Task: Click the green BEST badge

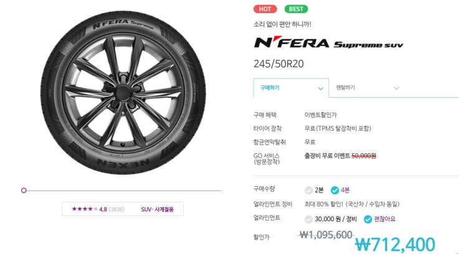Action: coord(296,9)
